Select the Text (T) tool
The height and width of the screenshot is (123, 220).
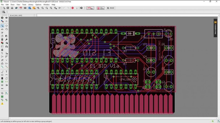click(6, 71)
